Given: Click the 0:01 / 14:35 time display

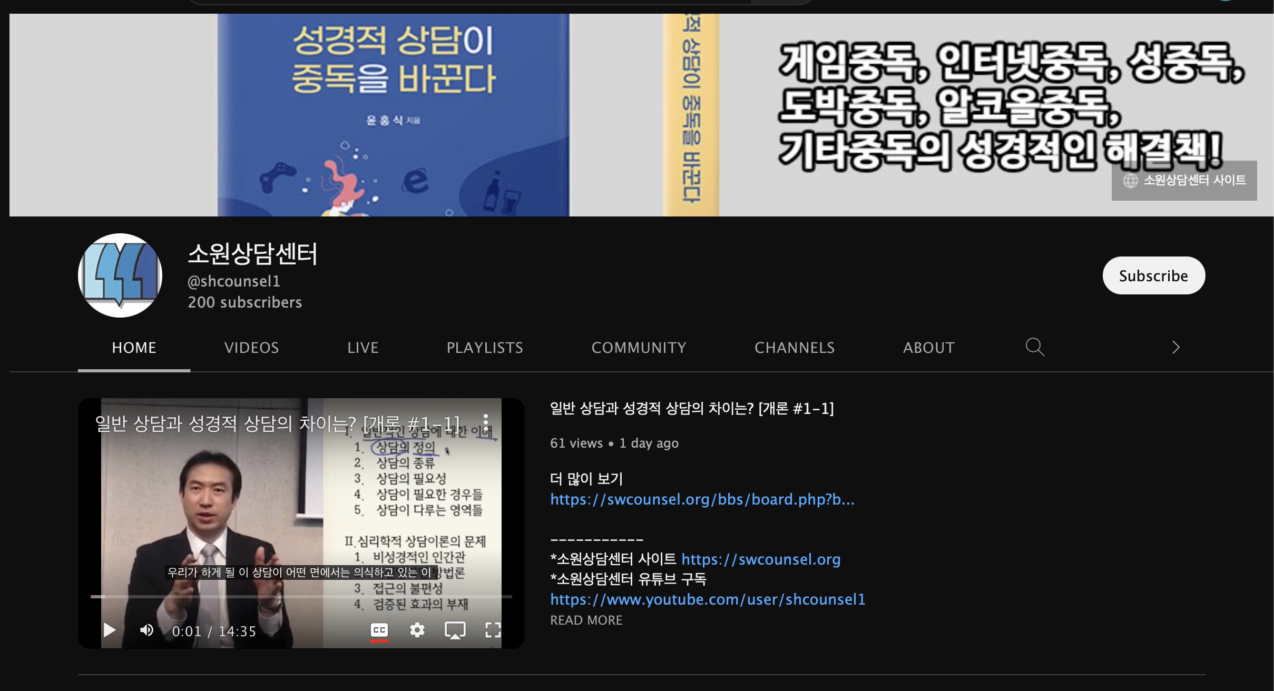Looking at the screenshot, I should [214, 631].
